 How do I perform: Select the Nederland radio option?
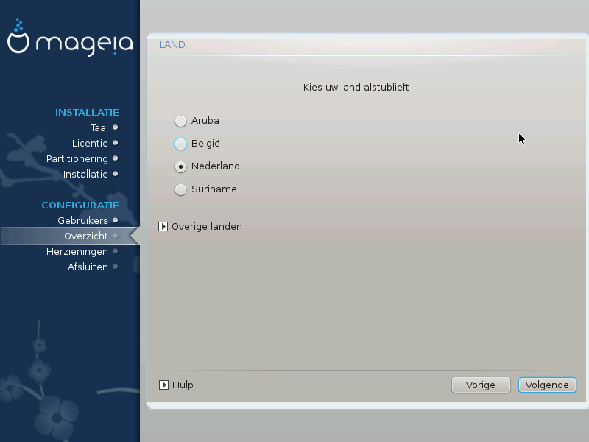point(180,167)
